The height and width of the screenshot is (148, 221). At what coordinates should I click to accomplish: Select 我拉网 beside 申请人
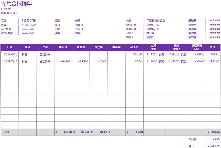[x=151, y=33]
